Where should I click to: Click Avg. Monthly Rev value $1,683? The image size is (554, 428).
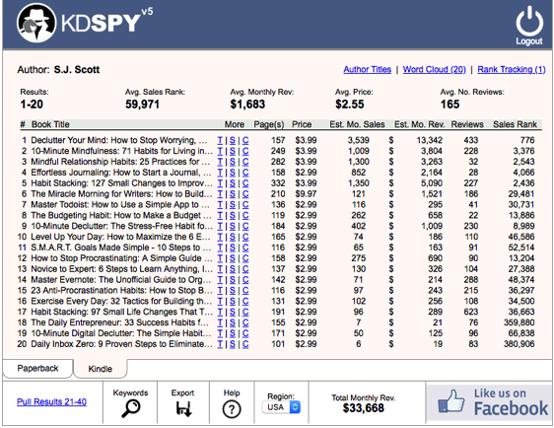tap(247, 105)
